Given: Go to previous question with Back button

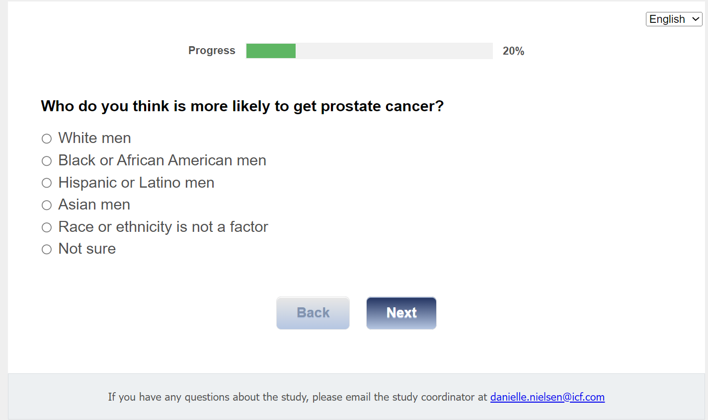Looking at the screenshot, I should tap(313, 313).
